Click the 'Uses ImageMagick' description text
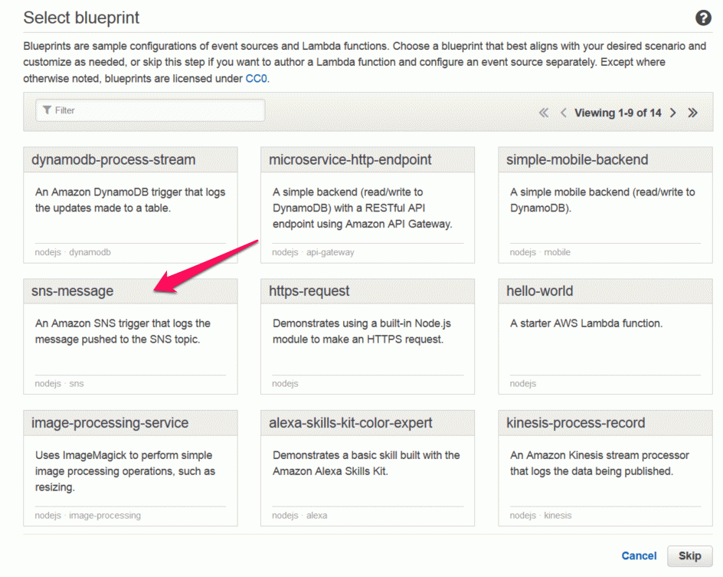723x577 pixels. (x=125, y=471)
